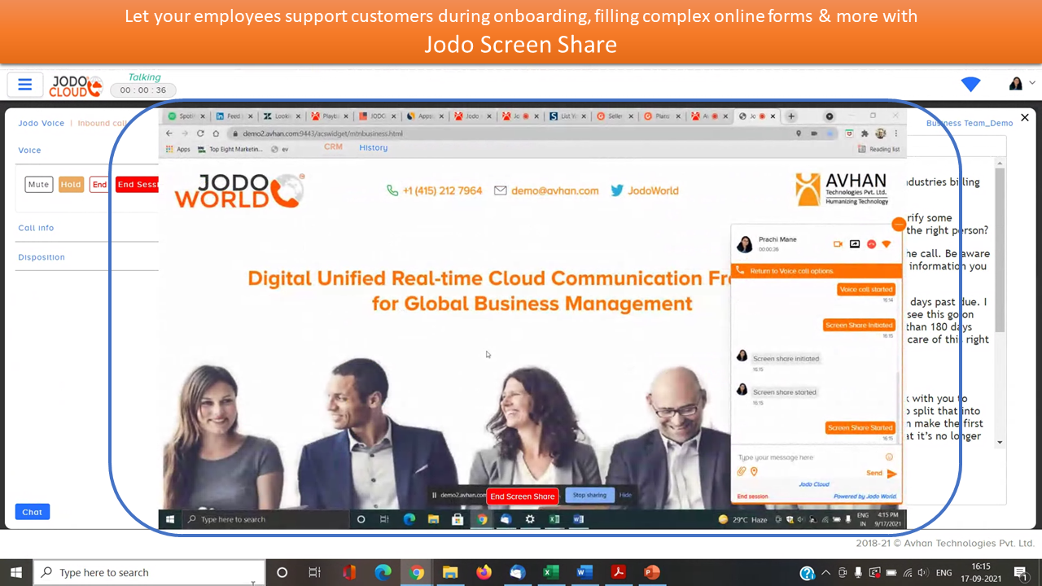
Task: Open the user profile dropdown at top right
Action: [x=1021, y=84]
